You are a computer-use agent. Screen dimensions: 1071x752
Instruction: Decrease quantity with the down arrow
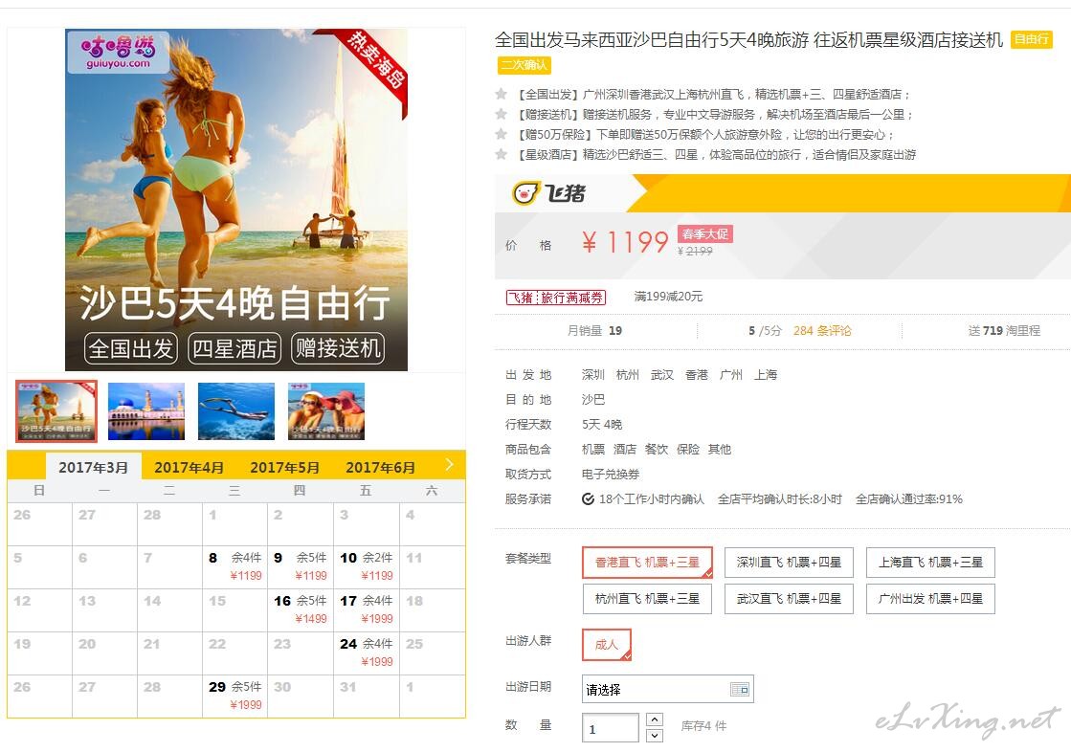pos(654,736)
